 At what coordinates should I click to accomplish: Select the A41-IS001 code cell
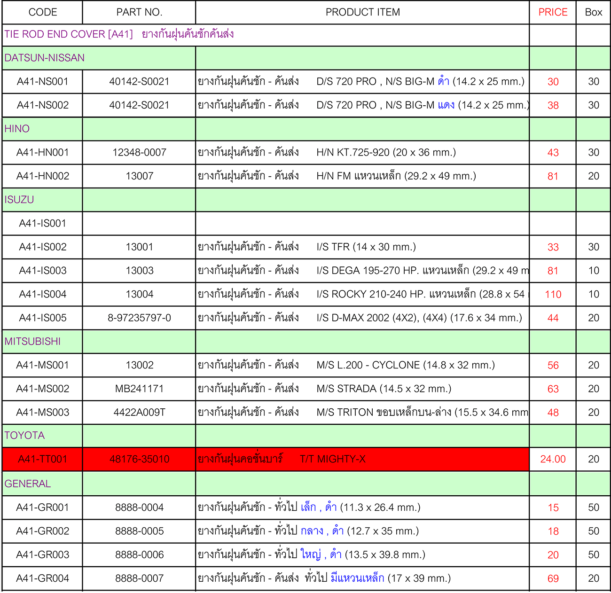[43, 223]
